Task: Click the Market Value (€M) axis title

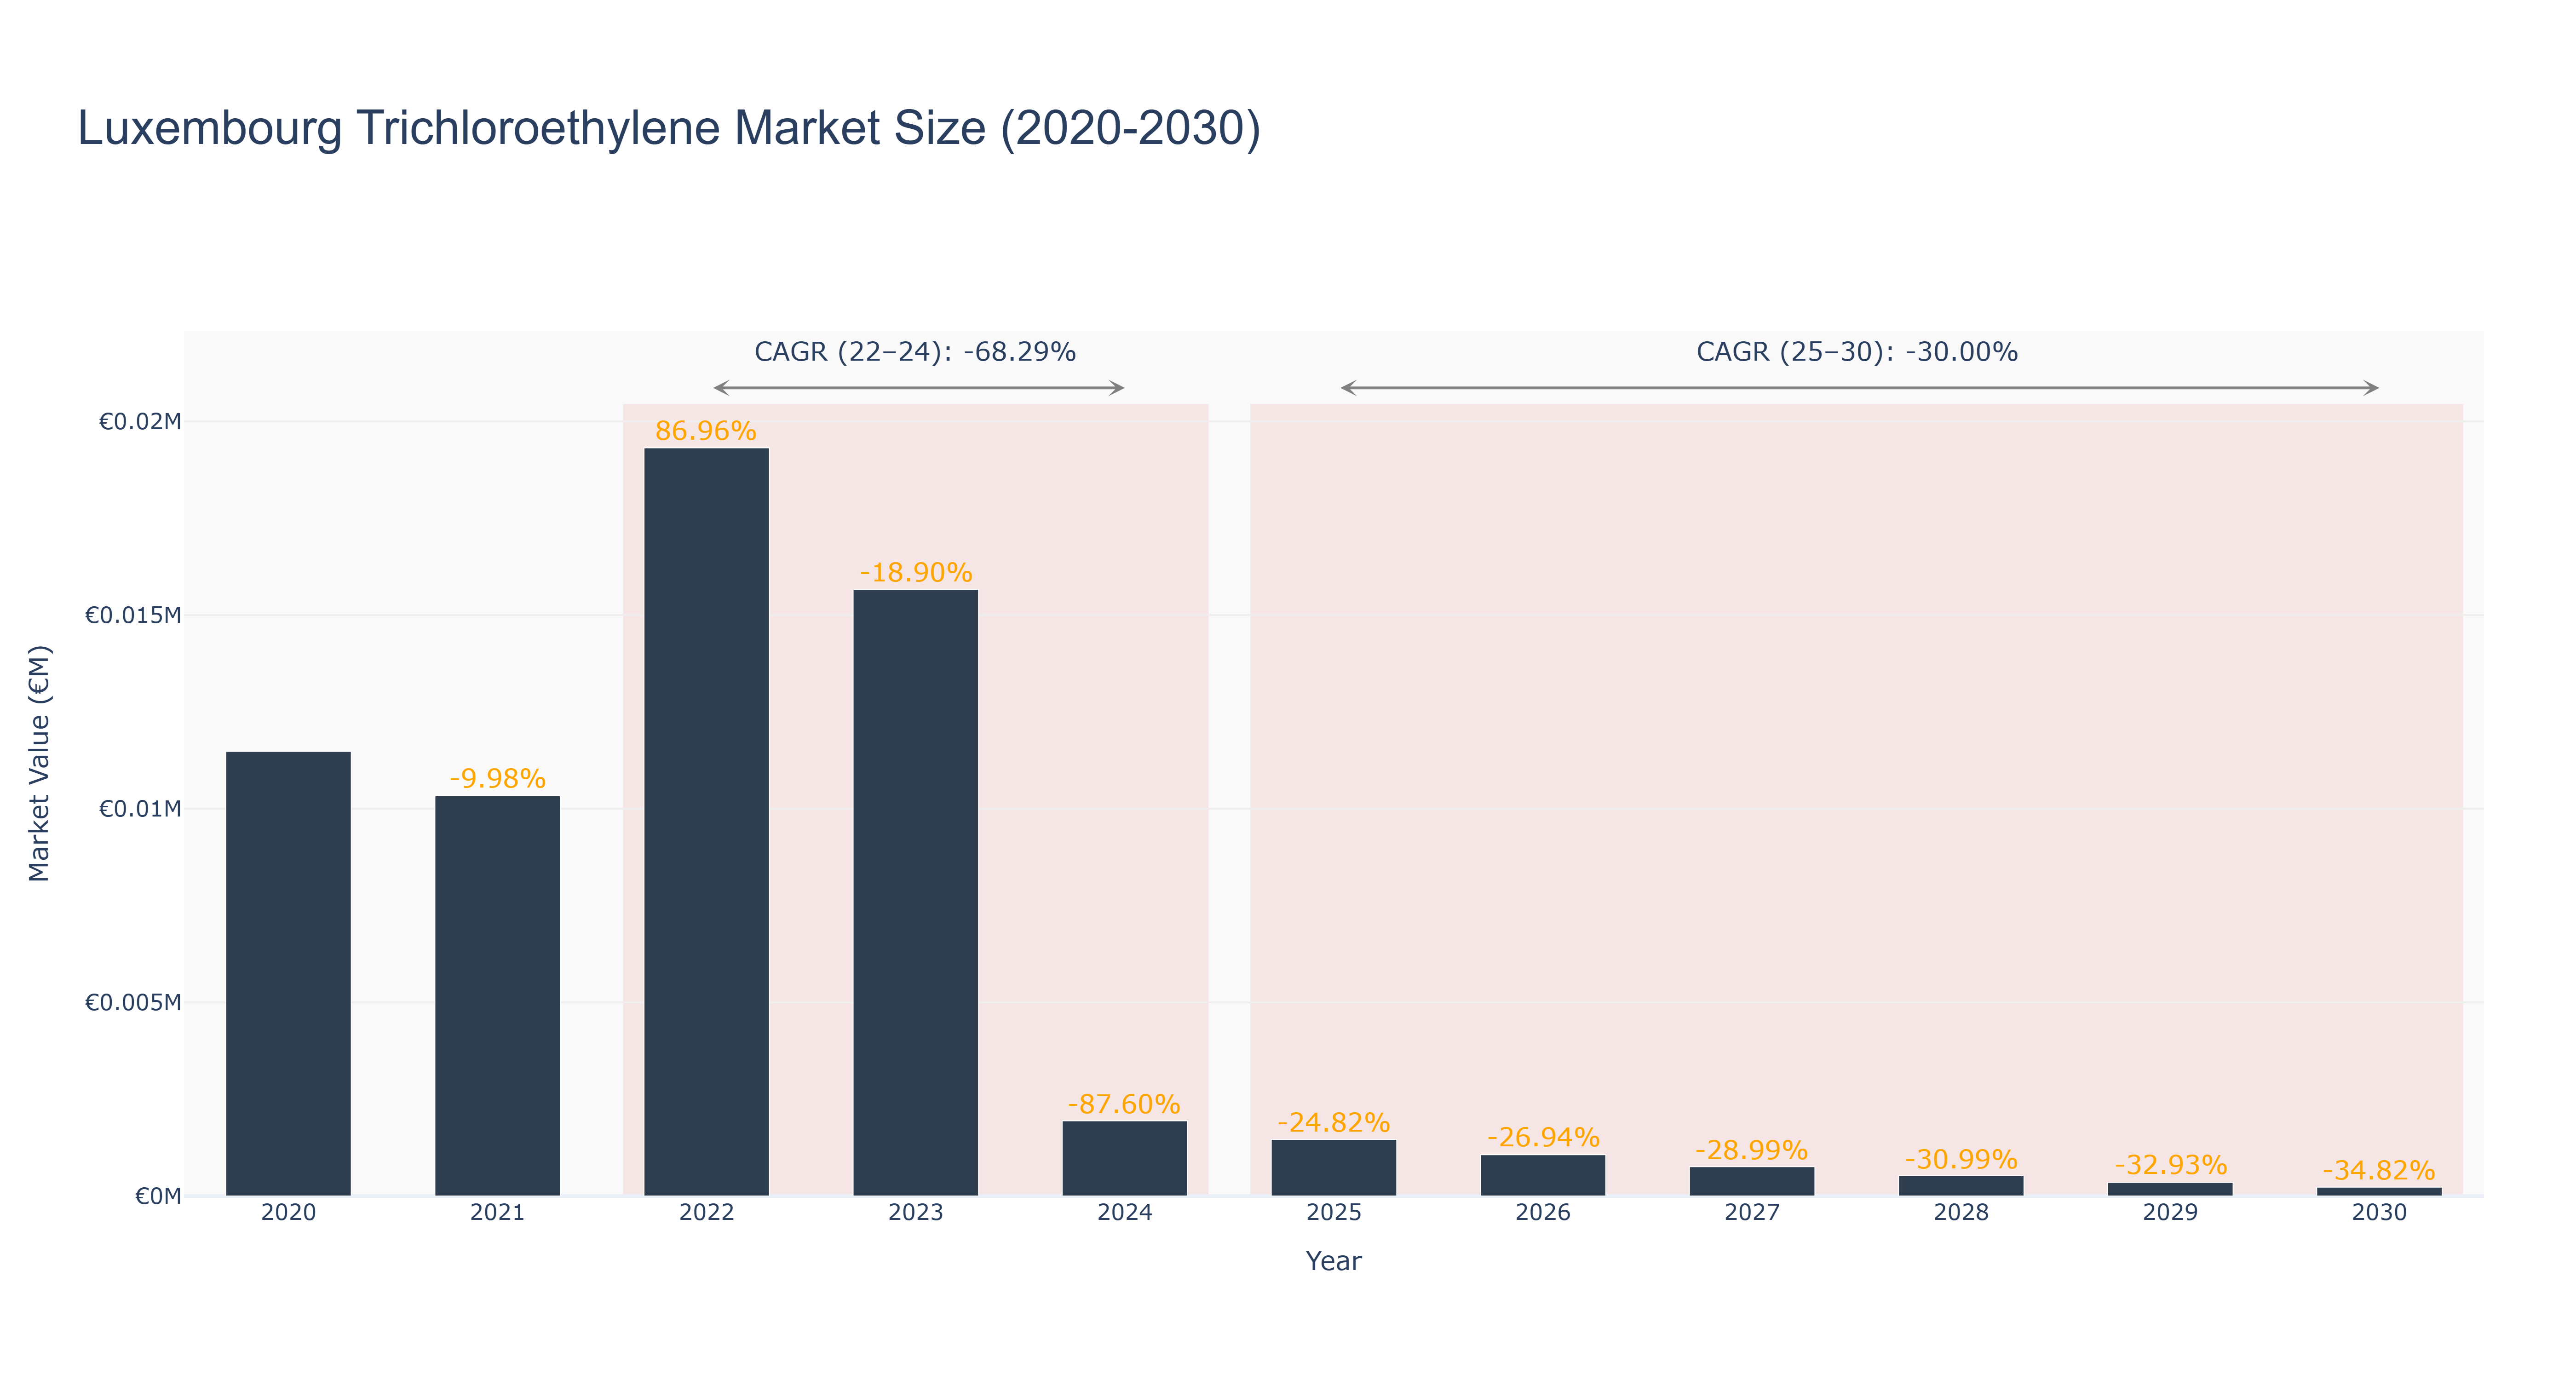Action: [39, 763]
